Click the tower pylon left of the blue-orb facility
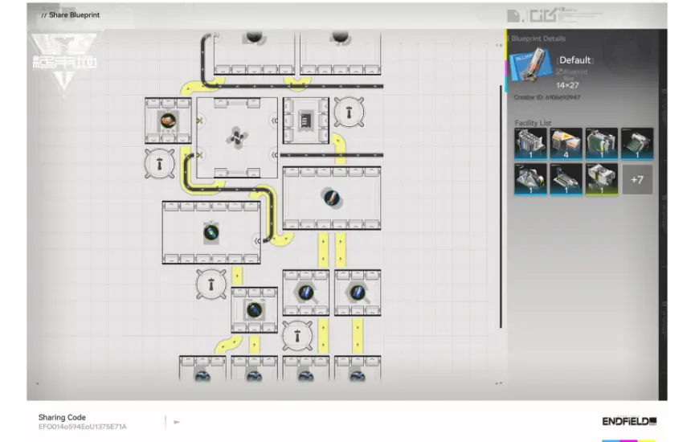This screenshot has height=442, width=695. [211, 284]
